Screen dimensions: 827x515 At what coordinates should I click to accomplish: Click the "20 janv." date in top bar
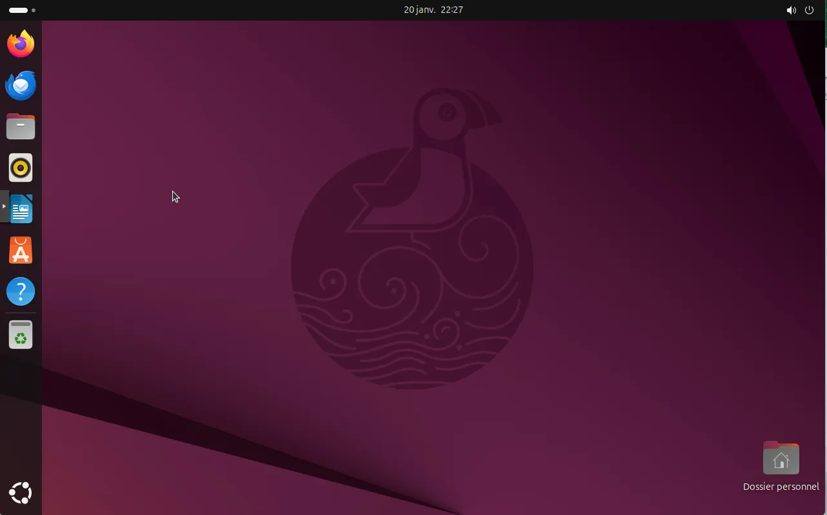pos(418,10)
